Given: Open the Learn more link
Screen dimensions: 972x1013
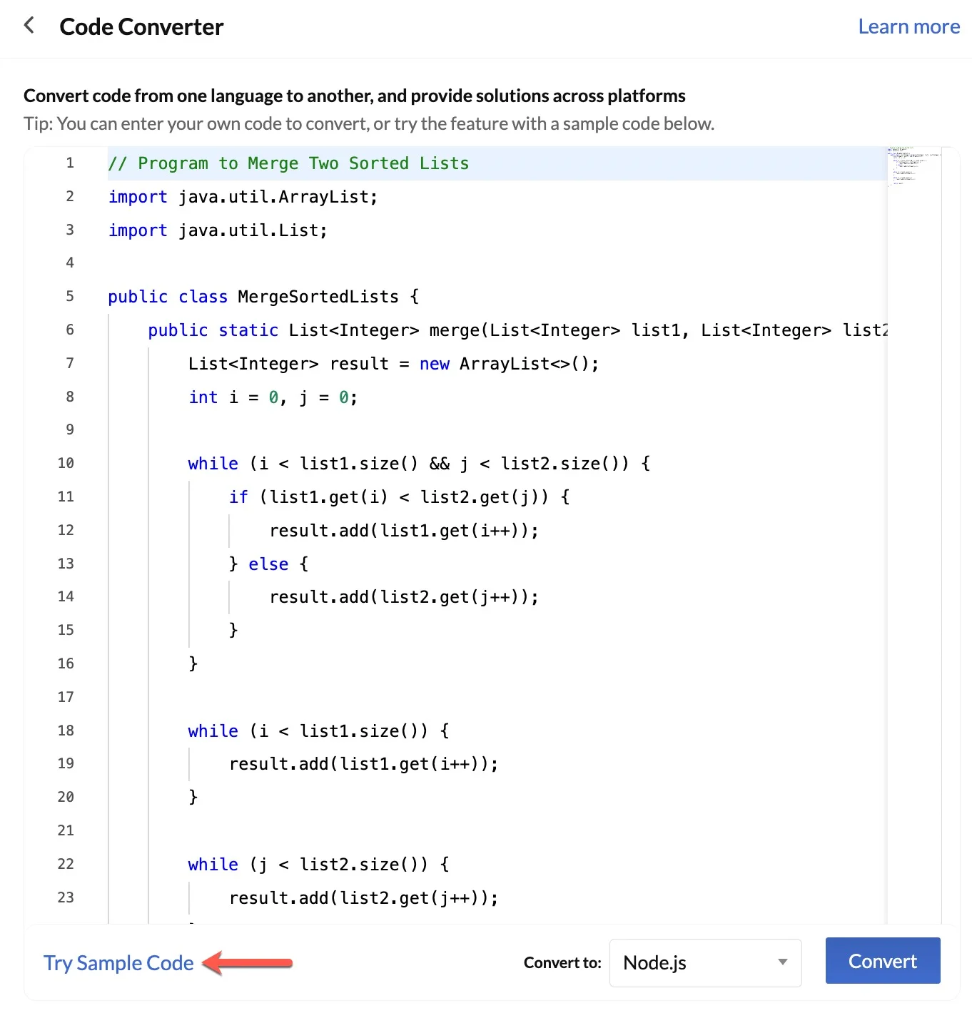Looking at the screenshot, I should 908,26.
